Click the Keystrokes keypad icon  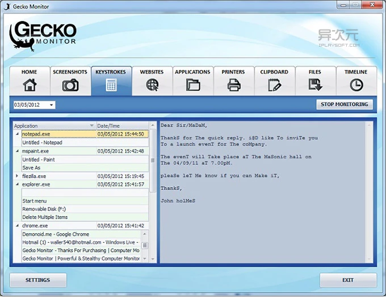point(111,85)
